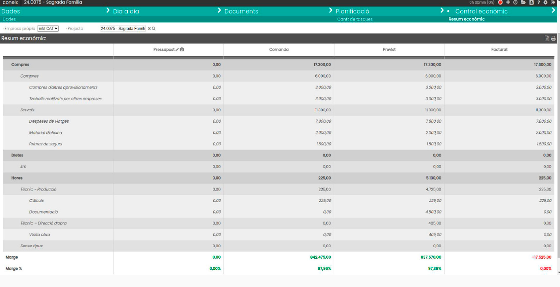
Task: Open Empresa pròpia mkt CAT dropdown
Action: pyautogui.click(x=48, y=28)
